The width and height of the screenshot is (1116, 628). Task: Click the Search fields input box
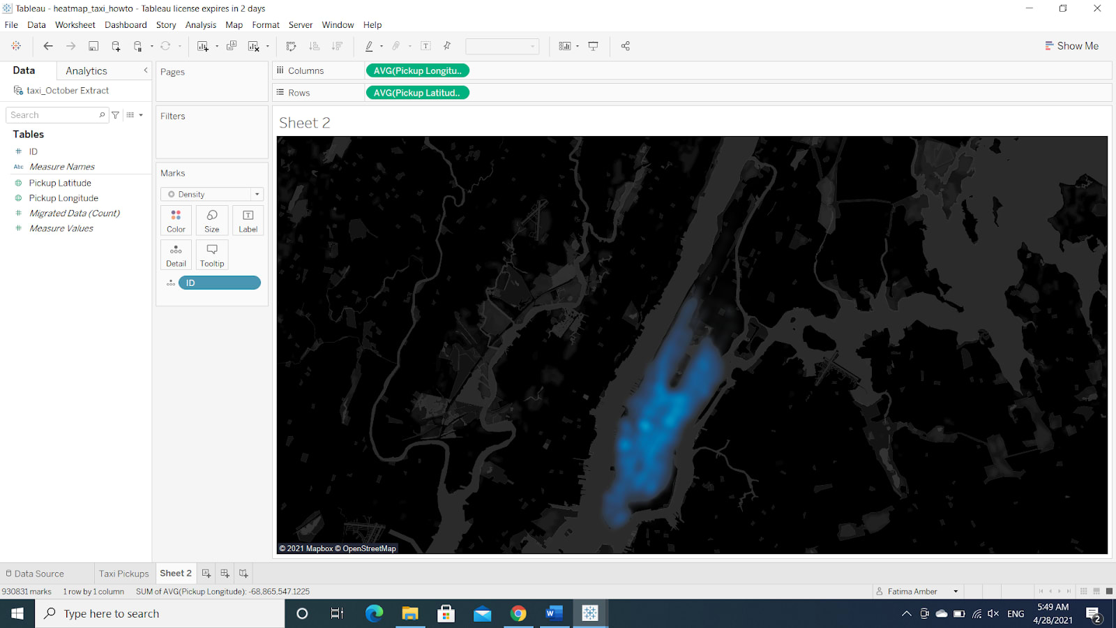click(x=57, y=115)
